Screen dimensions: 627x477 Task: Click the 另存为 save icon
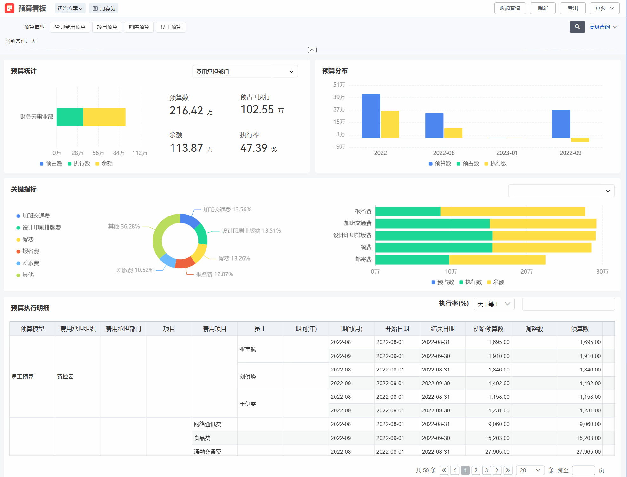coord(95,9)
